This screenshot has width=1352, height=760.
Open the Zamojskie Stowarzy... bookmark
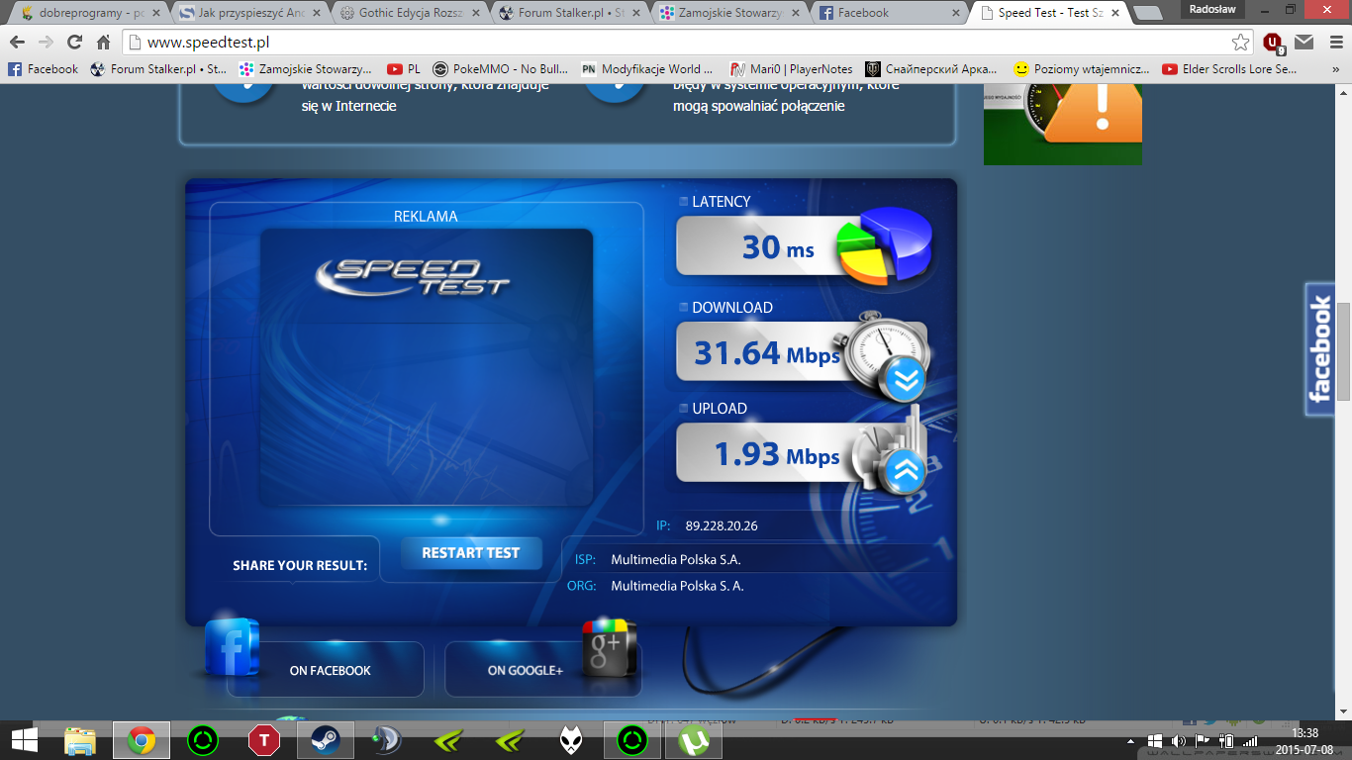(306, 69)
